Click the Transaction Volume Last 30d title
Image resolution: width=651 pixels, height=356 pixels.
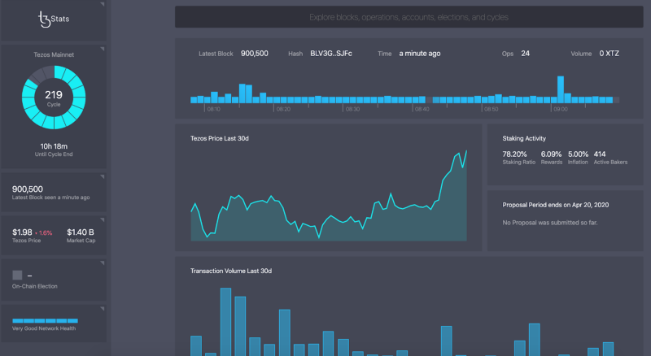click(231, 271)
